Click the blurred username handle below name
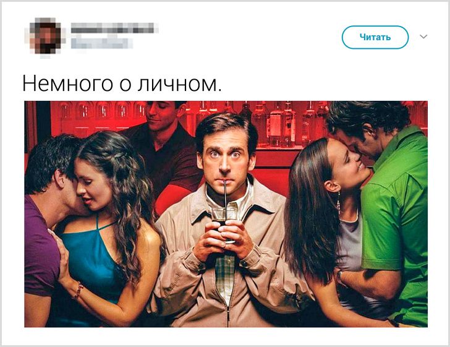Viewport: 450px width, 347px height. point(100,43)
